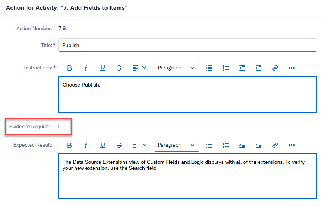
Task: Expand text alignment options in Instructions toolbar
Action: (x=139, y=68)
